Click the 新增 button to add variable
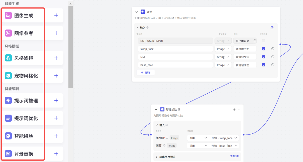Image resolution: width=303 pixels, height=162 pixels. pyautogui.click(x=146, y=73)
